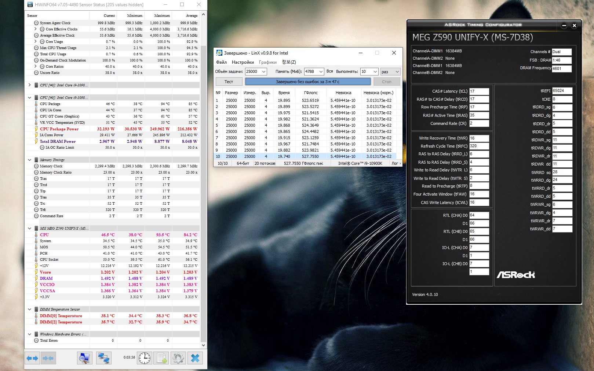The width and height of the screenshot is (594, 371).
Task: Open the Файл menu in LinX
Action: pyautogui.click(x=221, y=62)
